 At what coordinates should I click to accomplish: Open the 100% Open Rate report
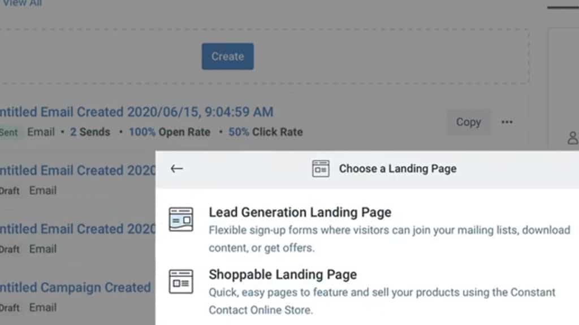click(x=170, y=132)
